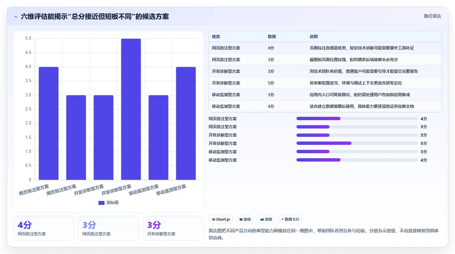The width and height of the screenshot is (455, 254).
Task: Select the cell 截图和页面位置较强 description
Action: 354,60
